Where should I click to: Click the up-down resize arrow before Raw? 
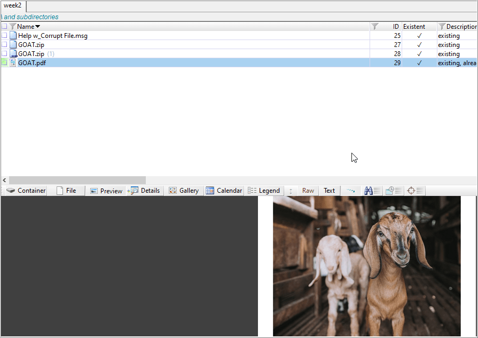click(x=291, y=191)
